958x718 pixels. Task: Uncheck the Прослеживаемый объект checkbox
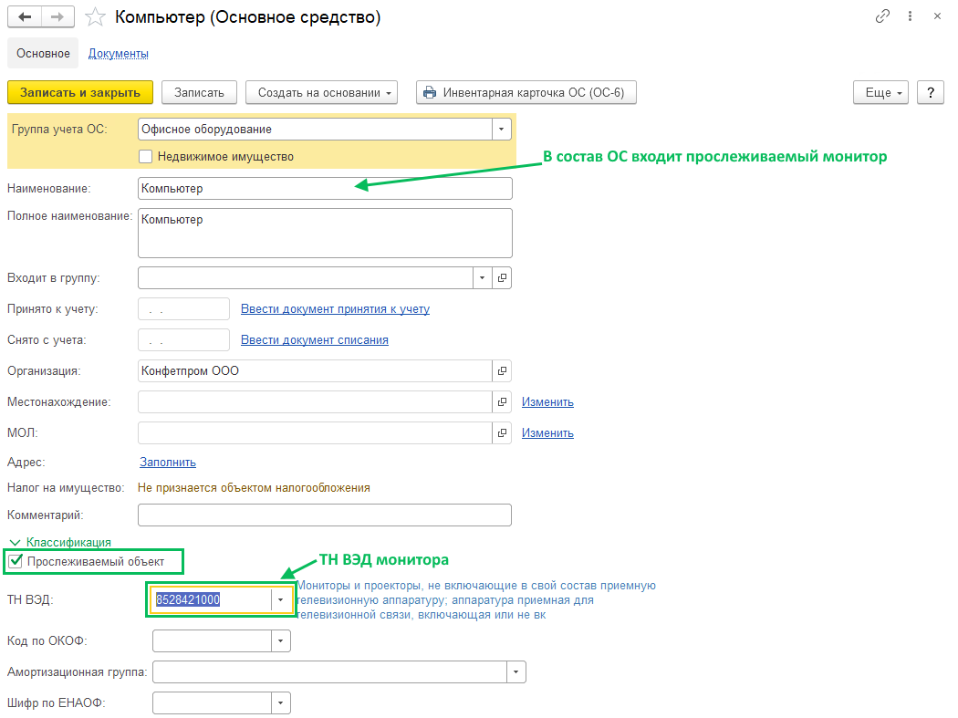(x=16, y=561)
